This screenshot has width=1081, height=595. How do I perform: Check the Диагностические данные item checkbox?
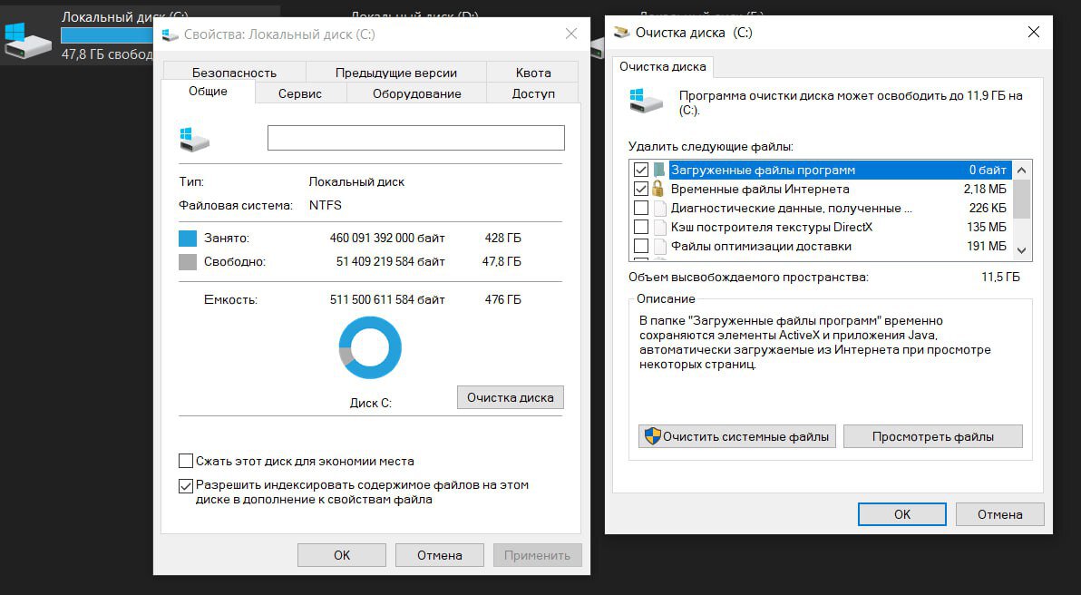tap(641, 208)
